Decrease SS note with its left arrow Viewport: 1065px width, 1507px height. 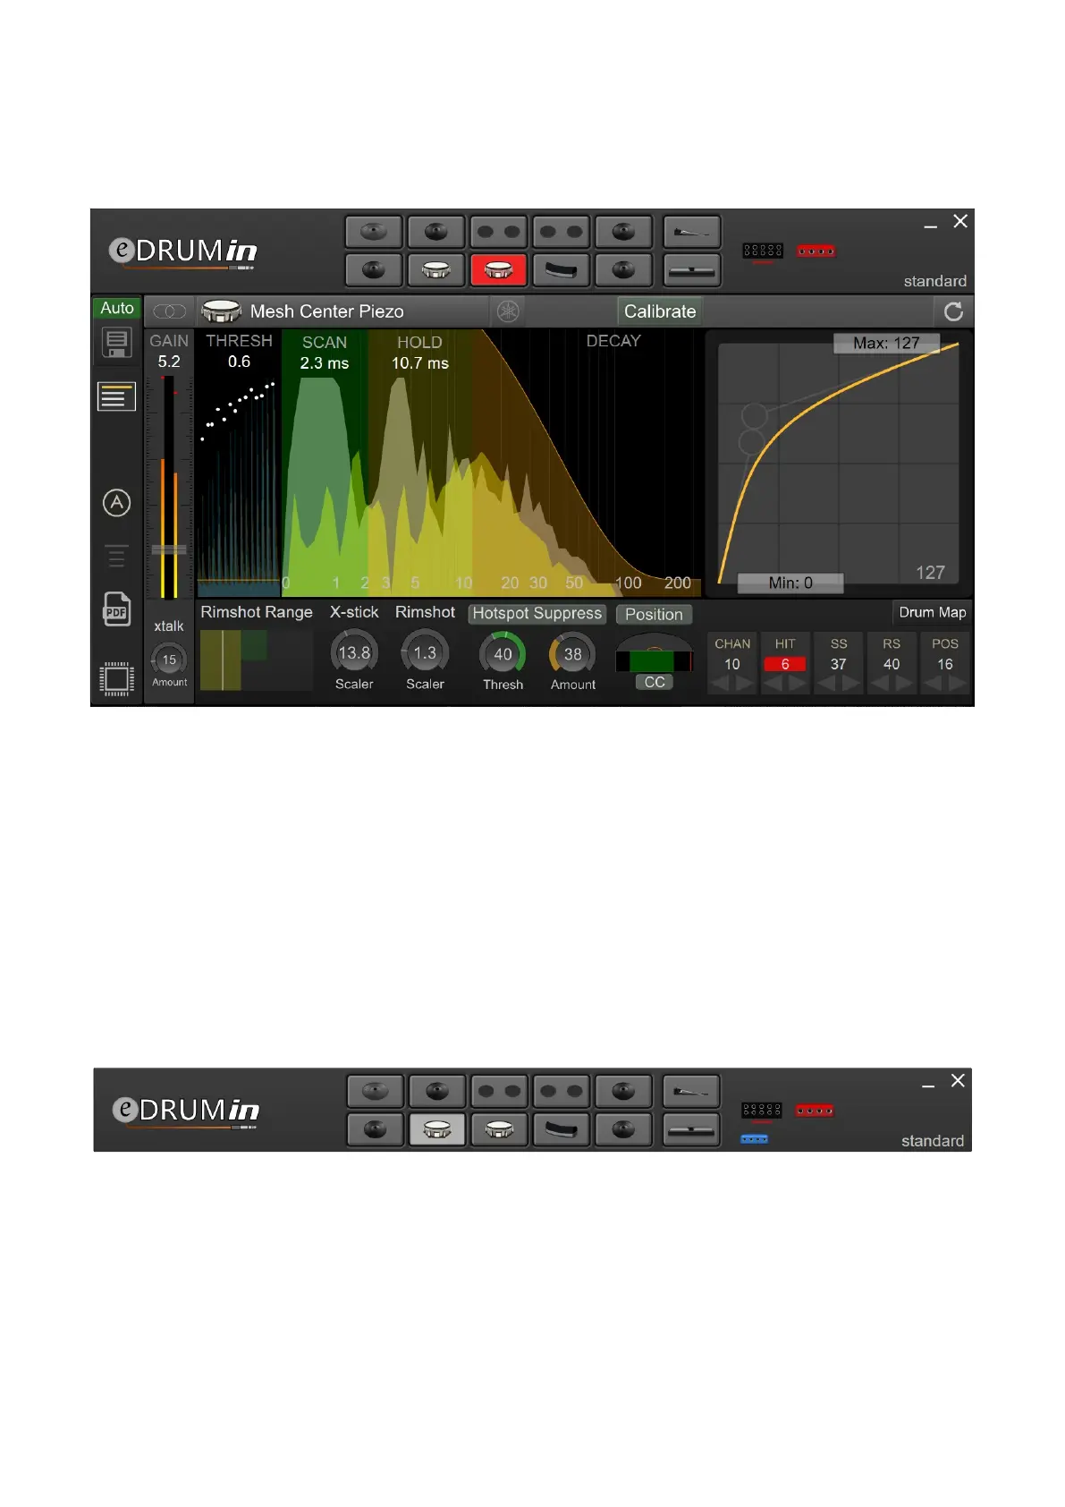826,684
